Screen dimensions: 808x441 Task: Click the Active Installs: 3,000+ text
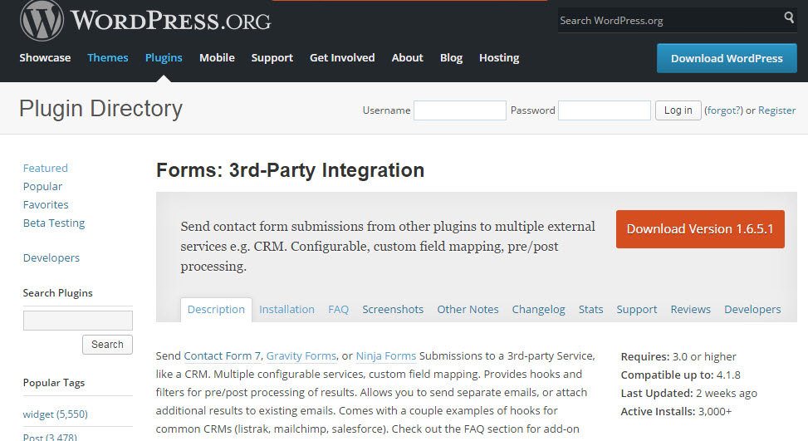[676, 412]
